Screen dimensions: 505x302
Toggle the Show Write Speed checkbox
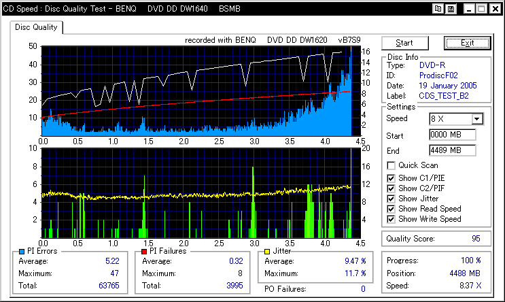pos(391,220)
